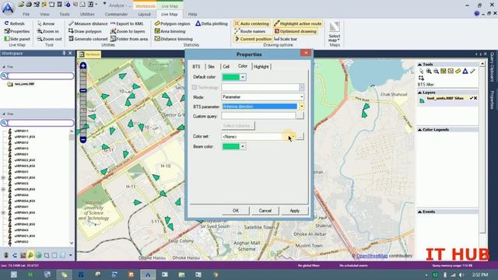Click the Default color green swatch
Screen dimensions: 498x280
coord(231,77)
